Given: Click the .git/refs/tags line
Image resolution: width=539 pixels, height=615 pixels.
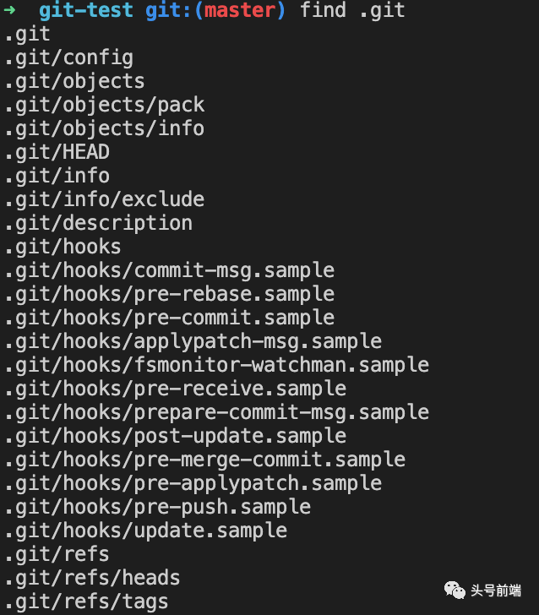Looking at the screenshot, I should point(87,601).
